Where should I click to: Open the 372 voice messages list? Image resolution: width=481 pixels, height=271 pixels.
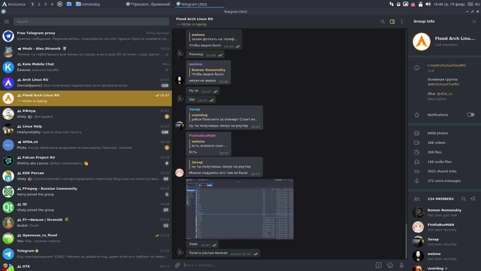point(445,181)
